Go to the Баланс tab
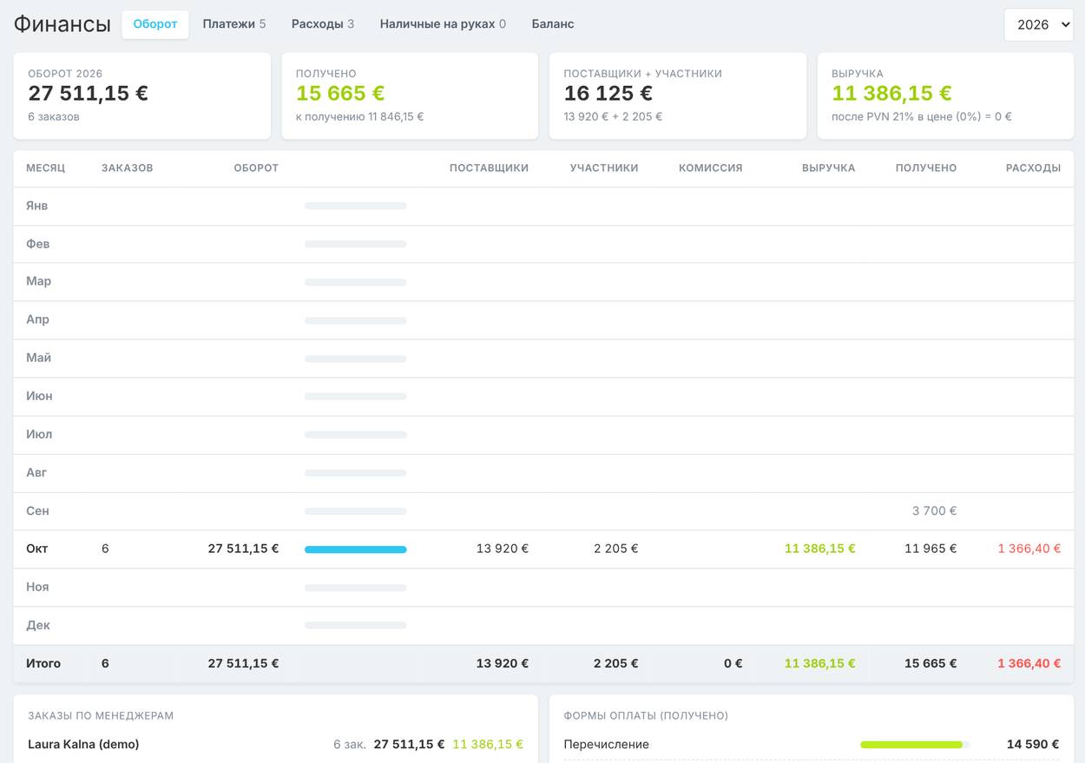Screen dimensions: 1085x763 [x=553, y=24]
